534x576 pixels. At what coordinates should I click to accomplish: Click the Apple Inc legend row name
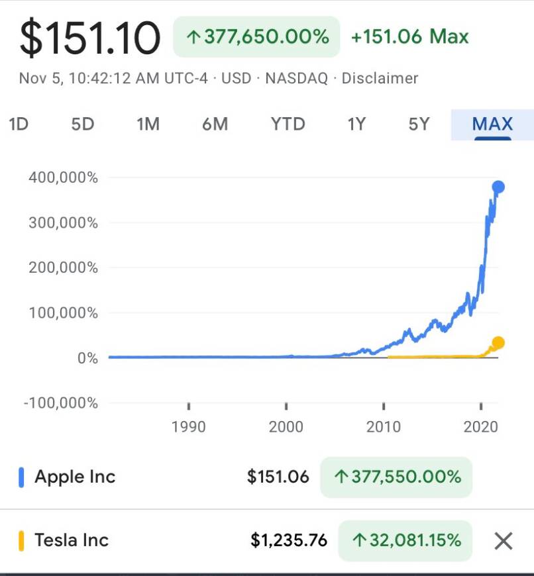click(x=75, y=477)
